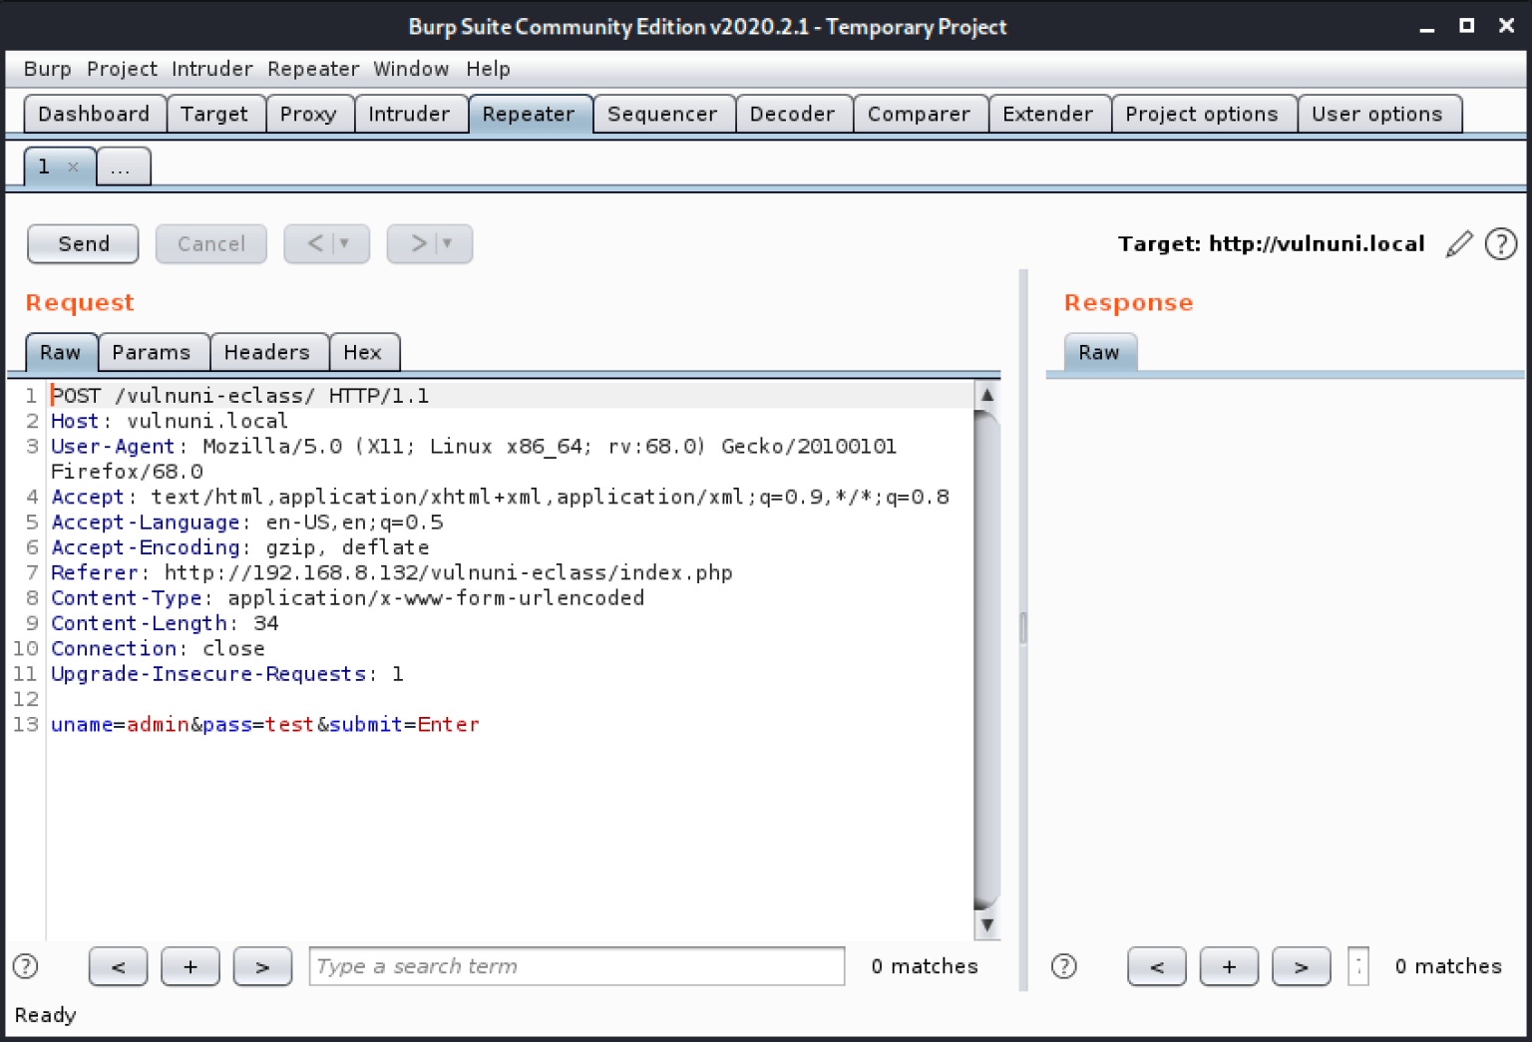This screenshot has height=1042, width=1532.
Task: Switch to the Decoder tab
Action: 792,114
